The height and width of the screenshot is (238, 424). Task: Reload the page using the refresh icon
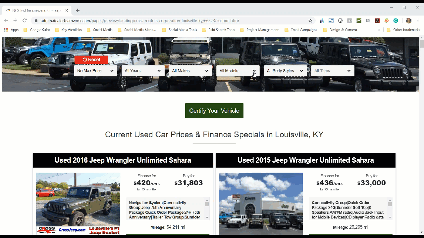point(25,20)
